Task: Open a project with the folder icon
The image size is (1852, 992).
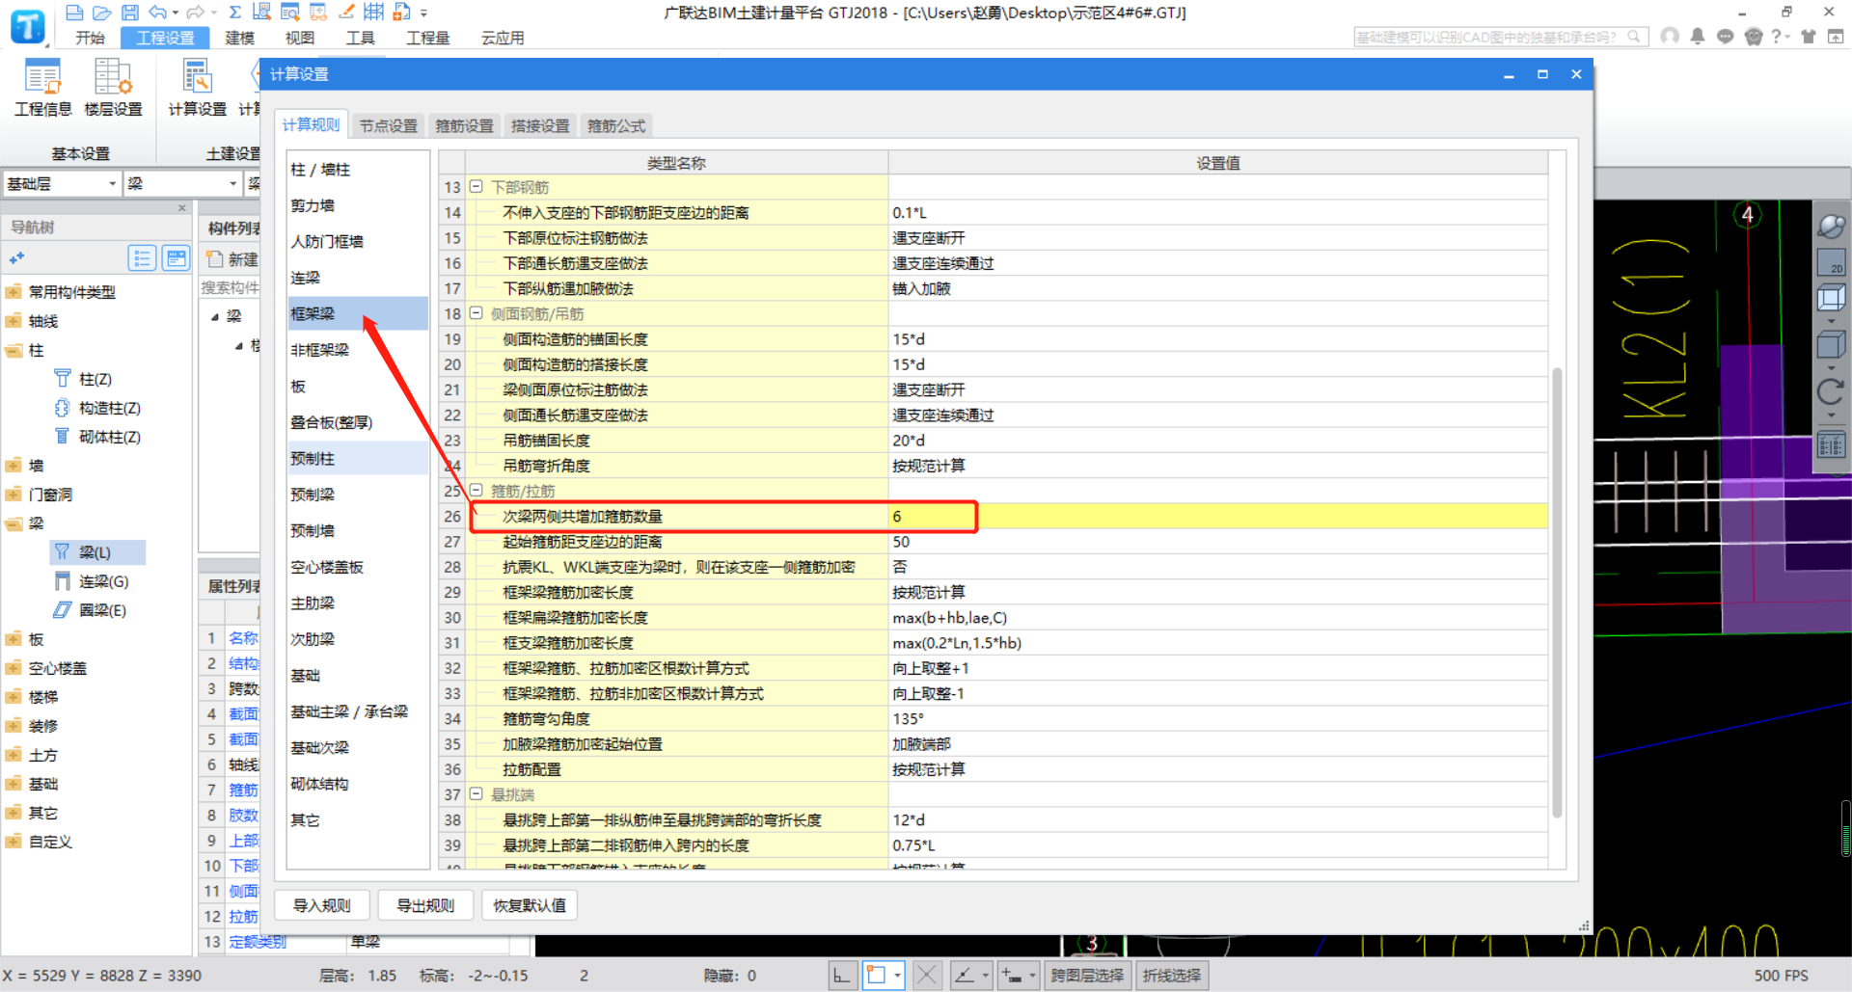Action: tap(102, 13)
